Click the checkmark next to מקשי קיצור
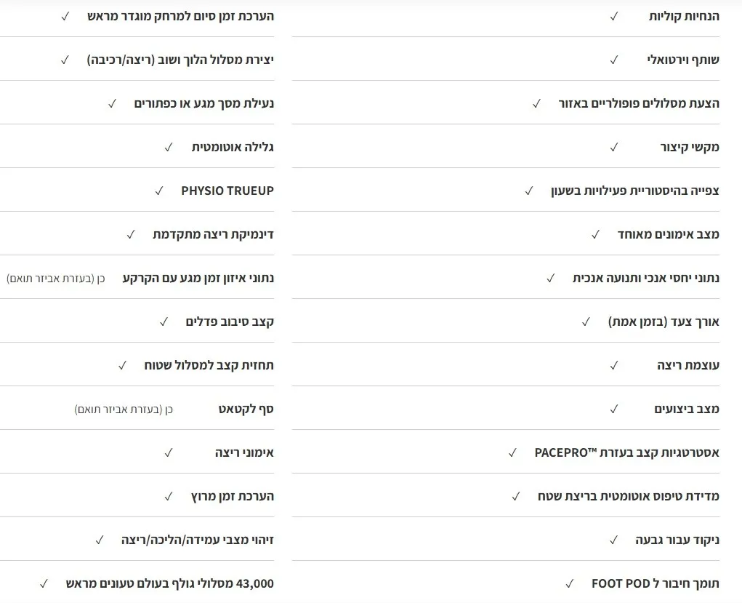Image resolution: width=742 pixels, height=603 pixels. pos(614,147)
